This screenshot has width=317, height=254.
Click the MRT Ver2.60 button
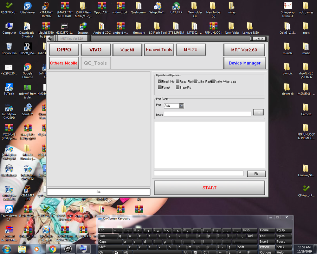[x=244, y=50]
